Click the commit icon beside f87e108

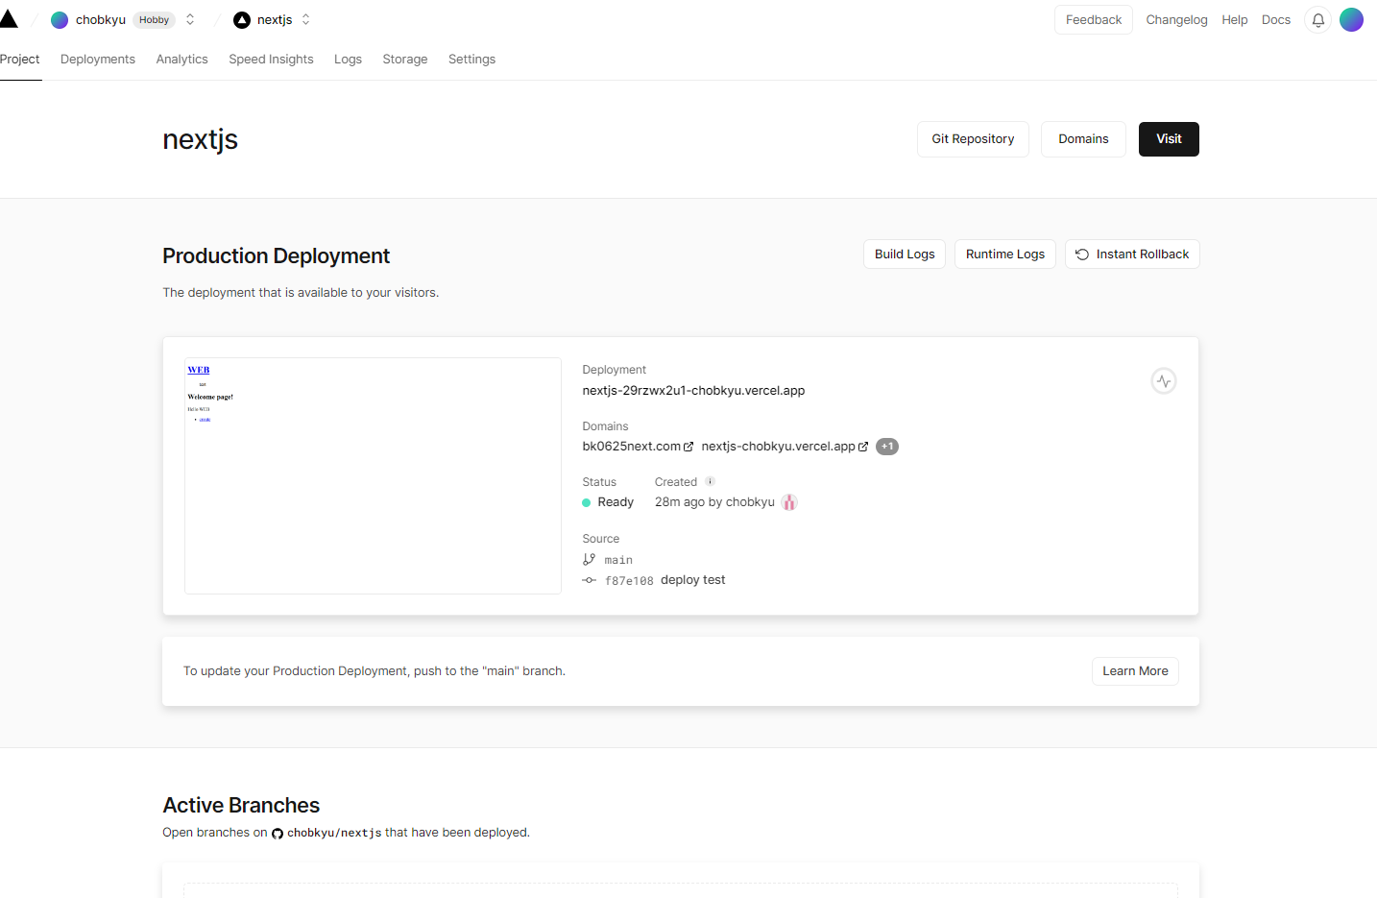click(590, 580)
